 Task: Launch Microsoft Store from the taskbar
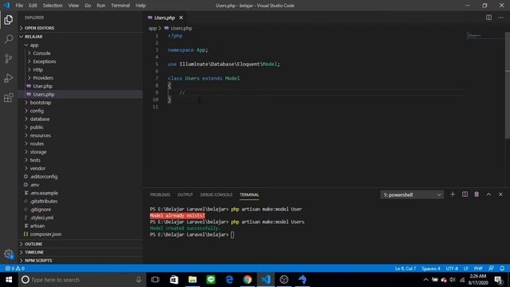[174, 280]
